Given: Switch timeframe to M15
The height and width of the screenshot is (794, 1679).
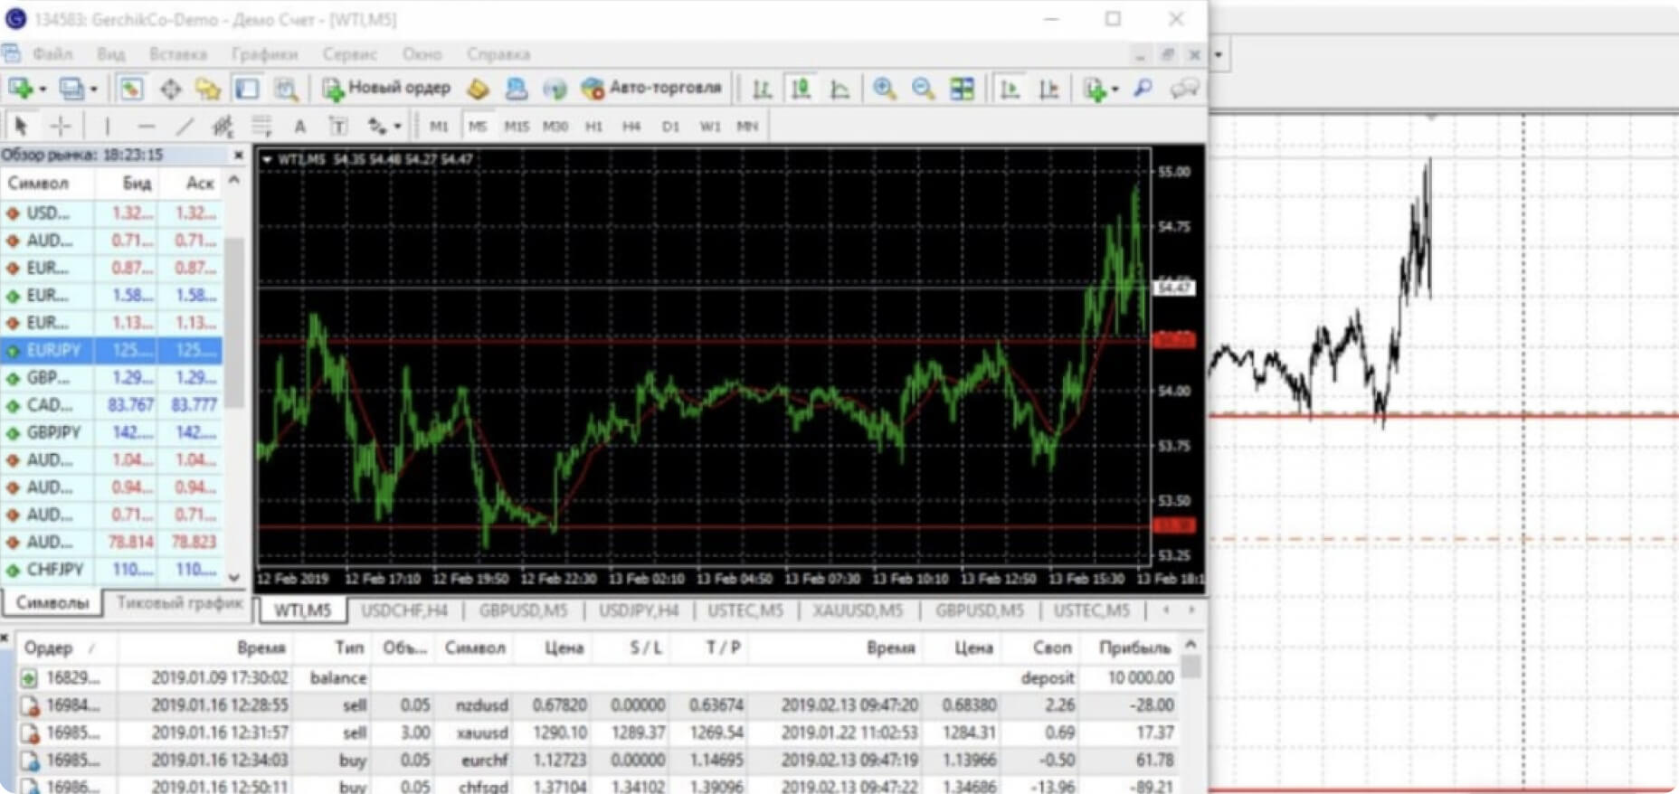Looking at the screenshot, I should (517, 127).
